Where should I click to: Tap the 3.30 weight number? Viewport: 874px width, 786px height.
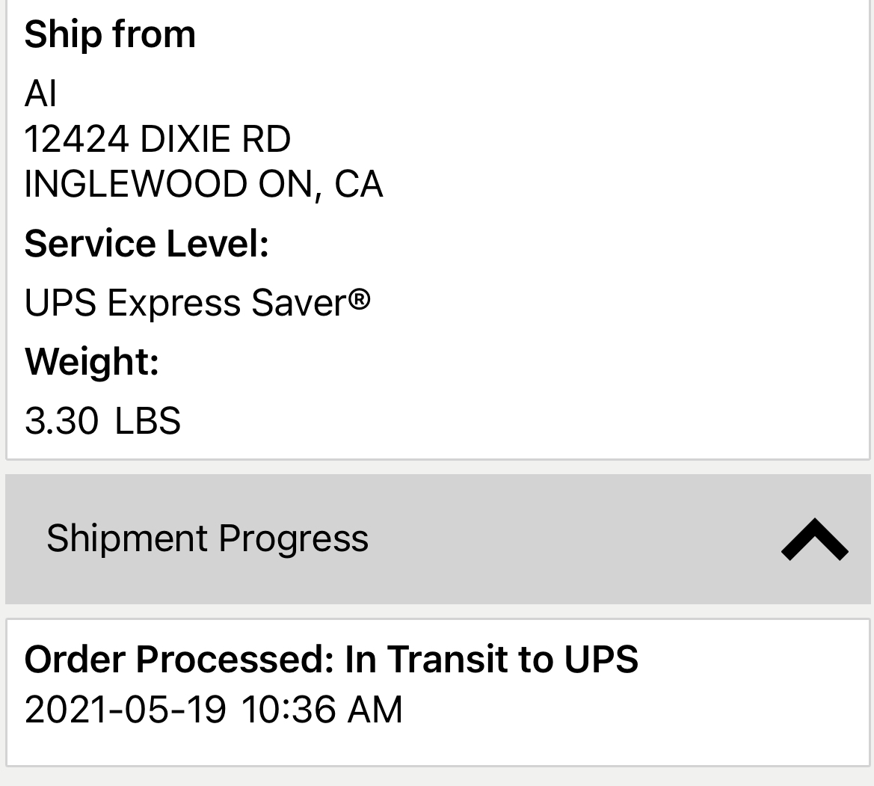coord(61,420)
